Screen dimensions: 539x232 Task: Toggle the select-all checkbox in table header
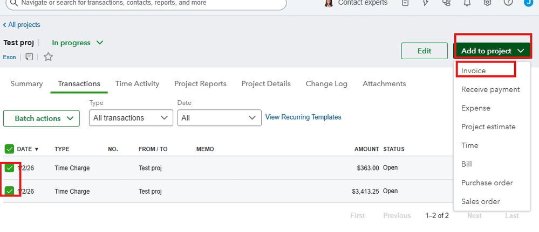tap(9, 149)
